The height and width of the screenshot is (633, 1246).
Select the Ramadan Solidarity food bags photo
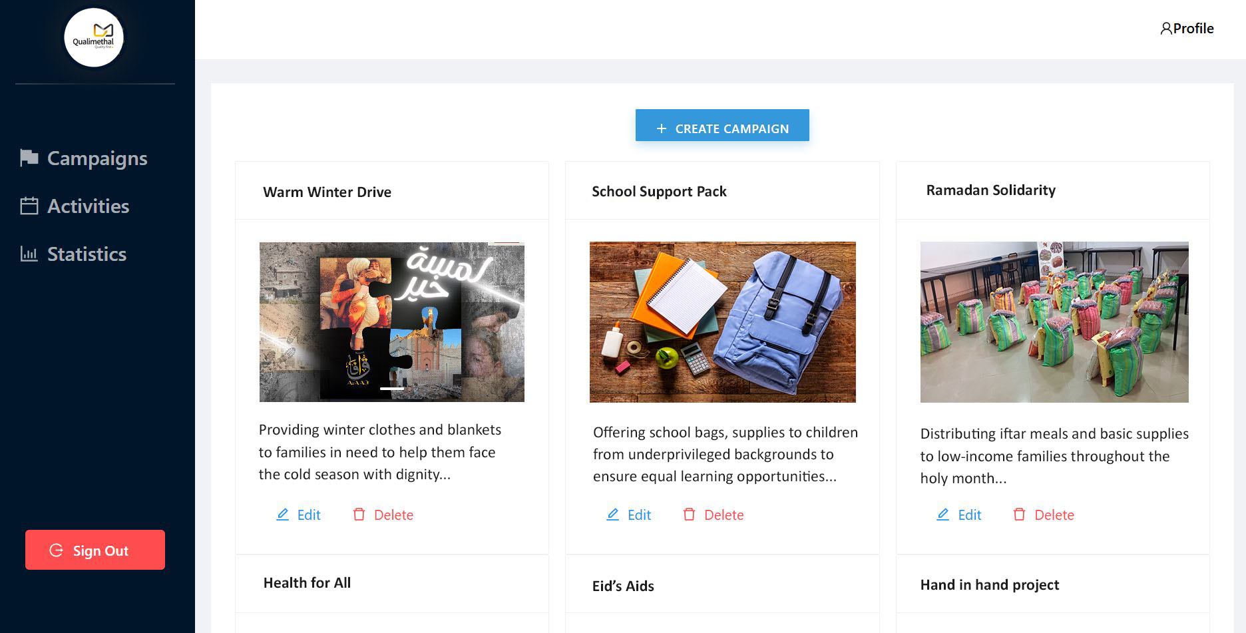pos(1054,322)
